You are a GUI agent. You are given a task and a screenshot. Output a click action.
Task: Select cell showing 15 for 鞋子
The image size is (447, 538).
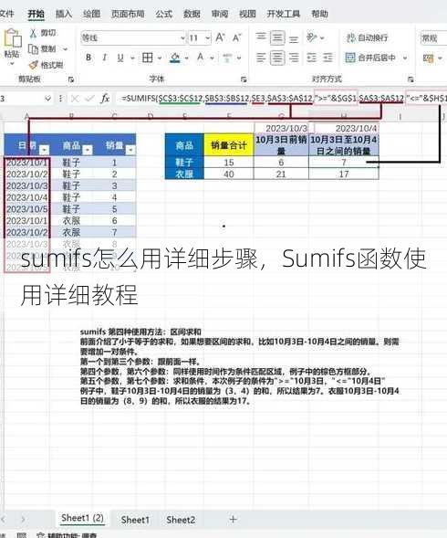[x=229, y=163]
